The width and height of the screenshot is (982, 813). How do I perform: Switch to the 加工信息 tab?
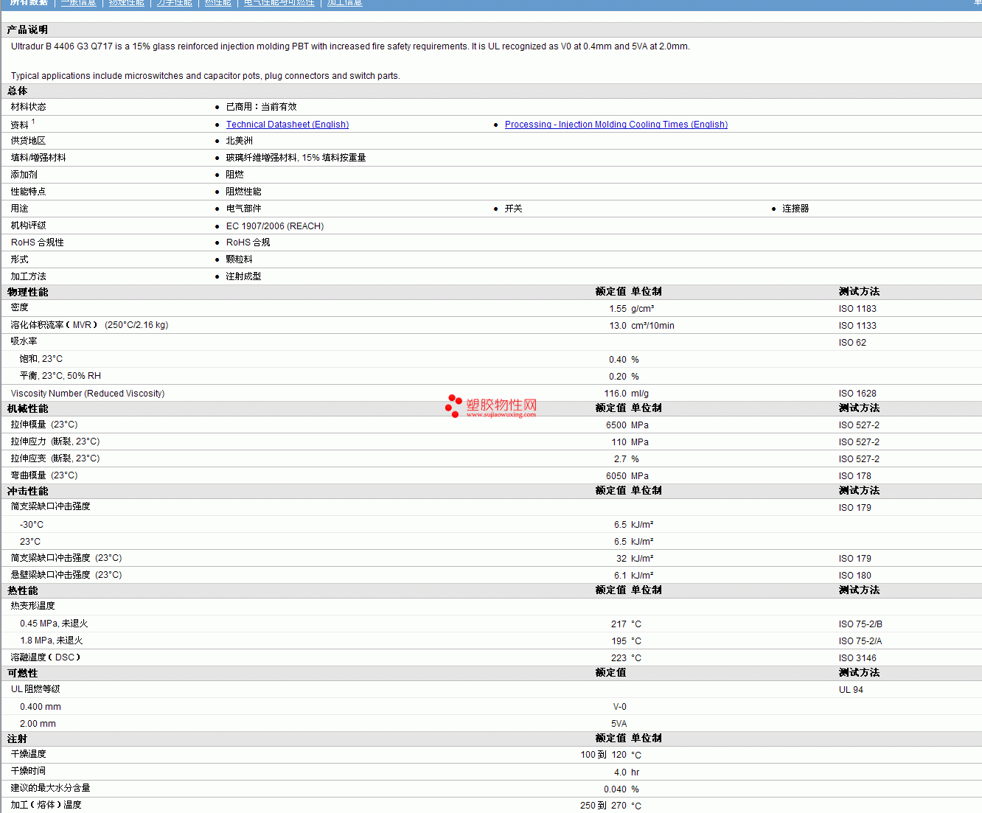(x=345, y=3)
